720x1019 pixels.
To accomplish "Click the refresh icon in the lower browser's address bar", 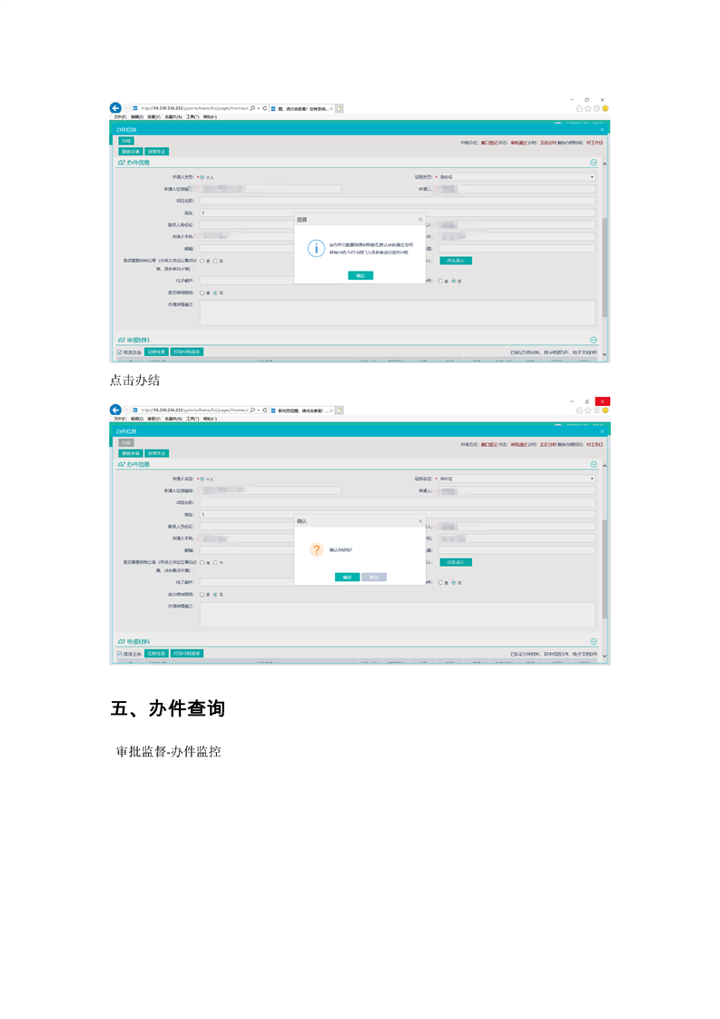I will (264, 410).
